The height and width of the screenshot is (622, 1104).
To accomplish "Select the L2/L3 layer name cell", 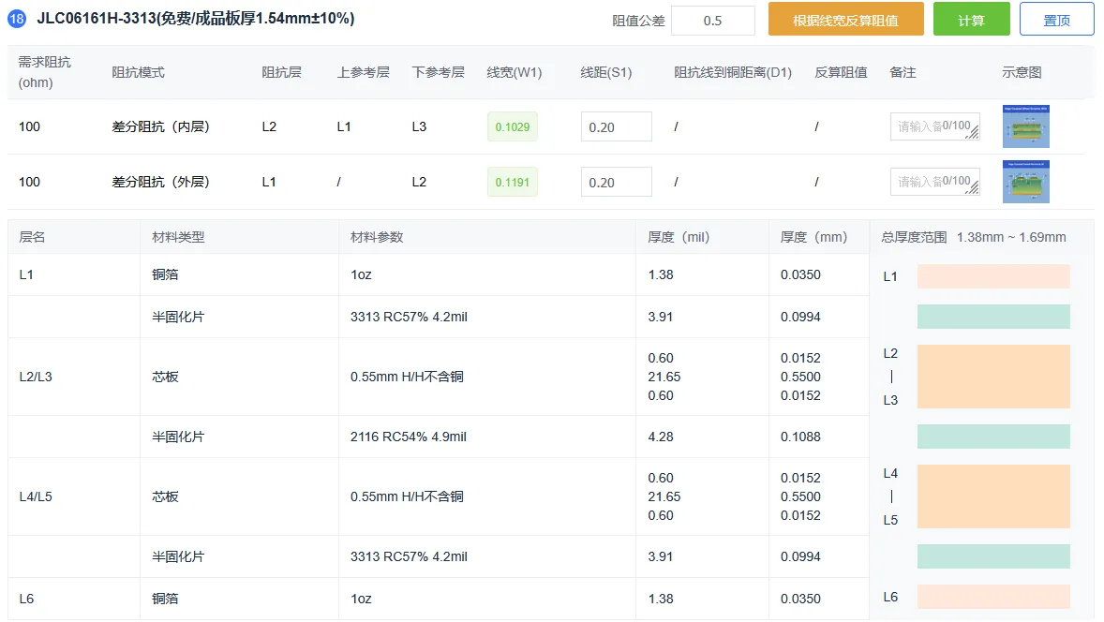I will point(36,377).
